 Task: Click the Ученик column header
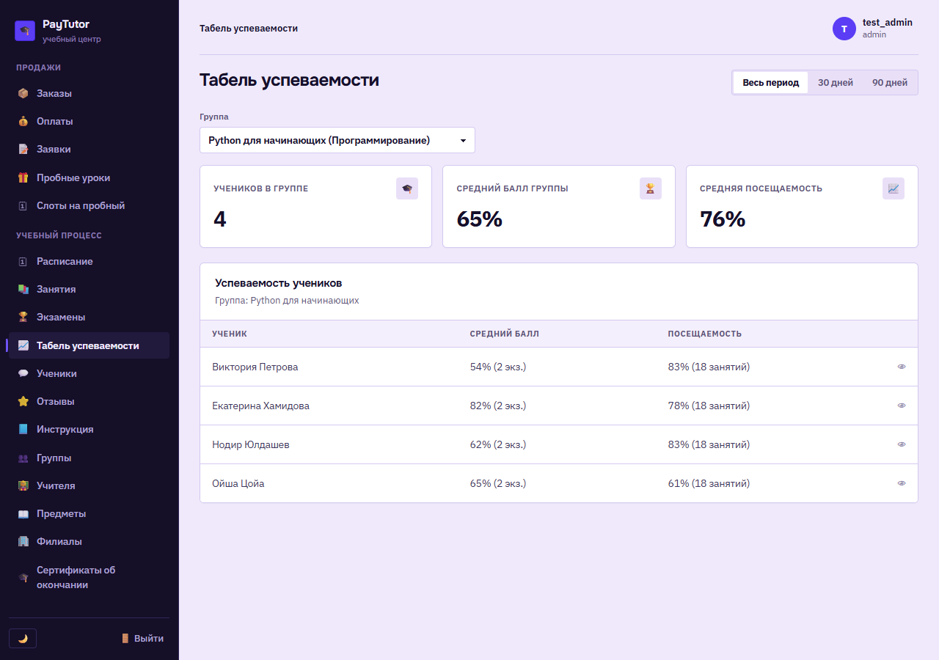click(x=230, y=334)
